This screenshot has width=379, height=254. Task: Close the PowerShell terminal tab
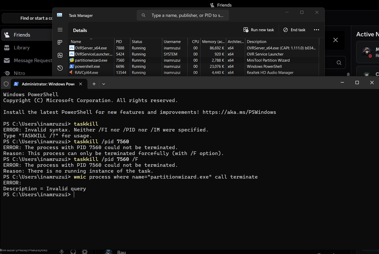pos(81,84)
